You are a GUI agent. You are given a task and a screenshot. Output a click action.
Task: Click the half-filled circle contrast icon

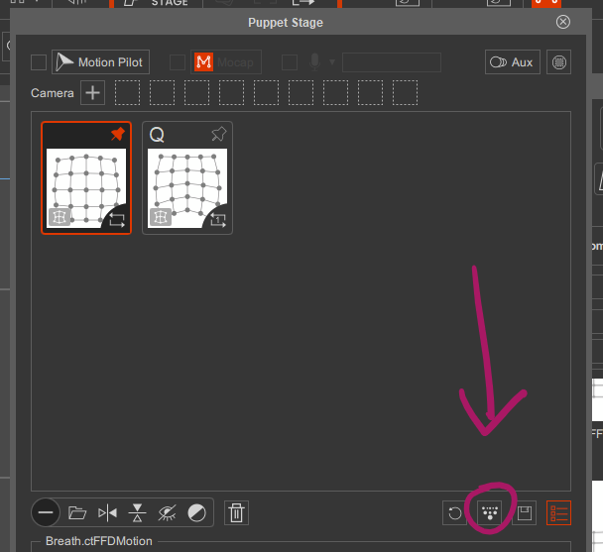pyautogui.click(x=197, y=512)
